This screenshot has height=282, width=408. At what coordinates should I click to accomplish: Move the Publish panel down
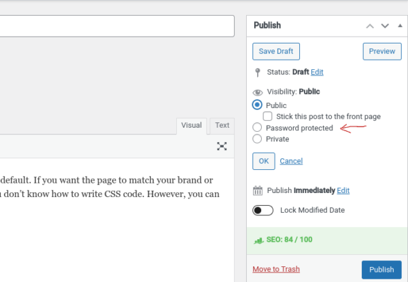pos(385,26)
